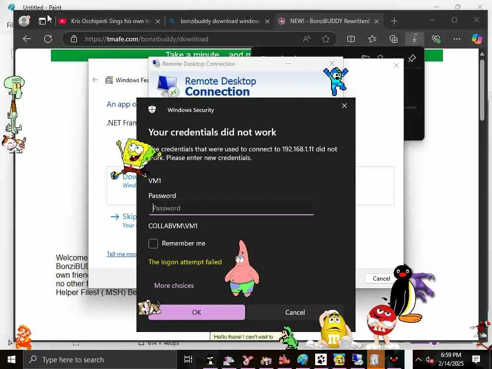
Task: Click the Mega Man character
Action: coord(336,81)
